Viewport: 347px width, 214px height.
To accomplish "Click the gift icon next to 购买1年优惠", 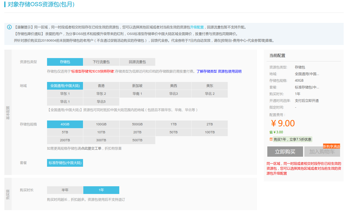I will 271,139.
